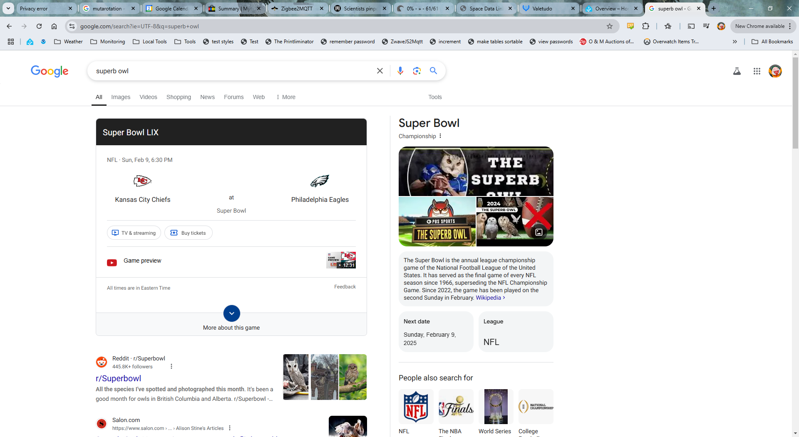
Task: Open PBS Sports Superb Owl image
Action: tap(437, 221)
